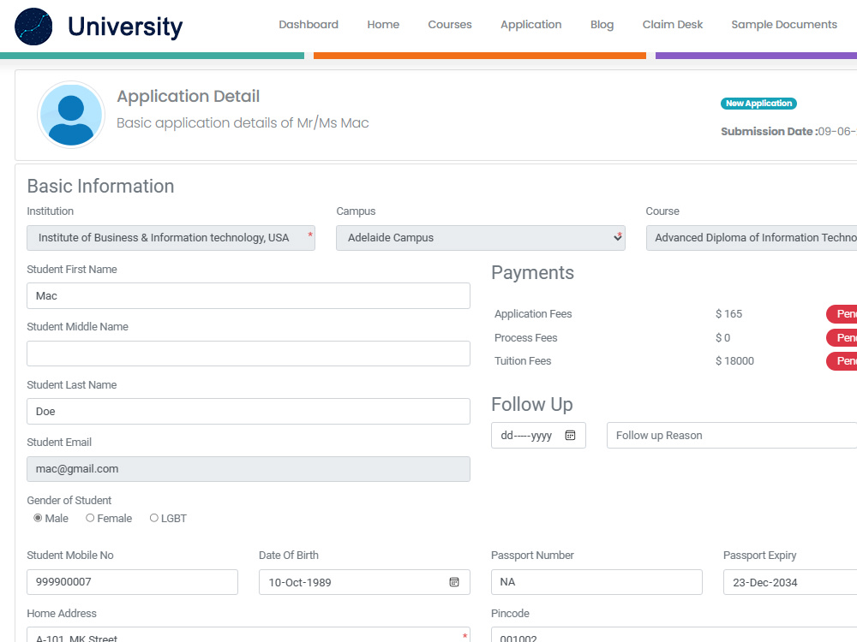Click the applicant profile avatar icon
Image resolution: width=857 pixels, height=642 pixels.
71,114
